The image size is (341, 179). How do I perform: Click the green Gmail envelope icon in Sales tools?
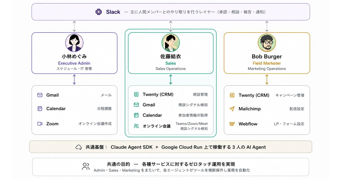pos(136,105)
